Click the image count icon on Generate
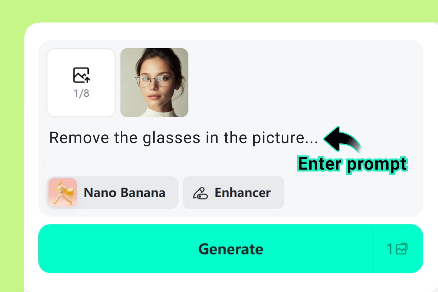The image size is (438, 292). [402, 249]
